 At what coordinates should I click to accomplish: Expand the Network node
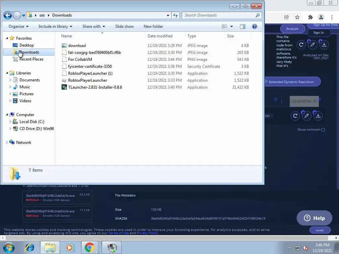point(7,142)
